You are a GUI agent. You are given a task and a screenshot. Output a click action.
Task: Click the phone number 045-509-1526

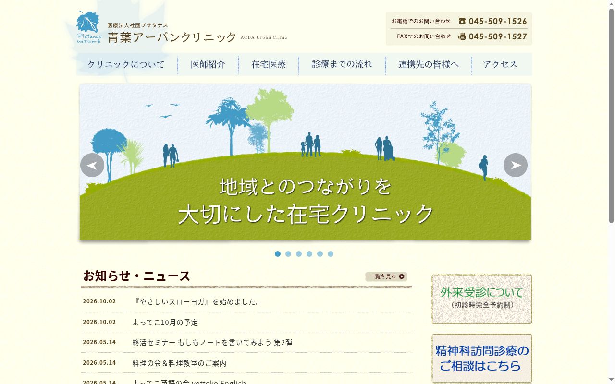point(498,21)
